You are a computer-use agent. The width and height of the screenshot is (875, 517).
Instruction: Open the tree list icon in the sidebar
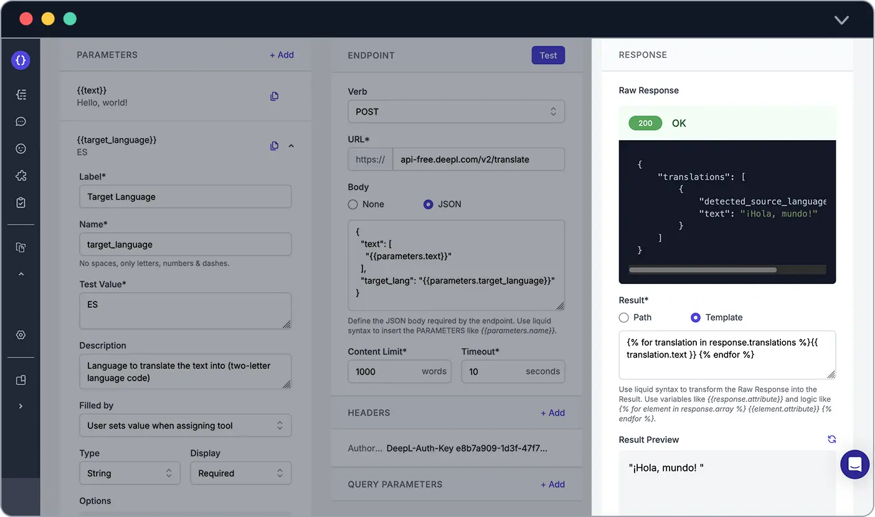click(21, 95)
